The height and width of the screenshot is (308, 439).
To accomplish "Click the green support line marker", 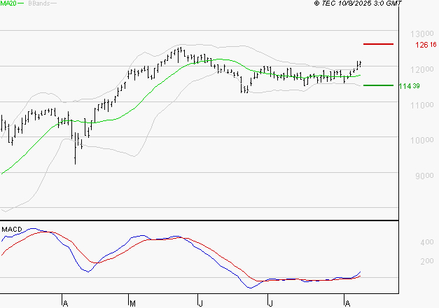I will point(378,85).
